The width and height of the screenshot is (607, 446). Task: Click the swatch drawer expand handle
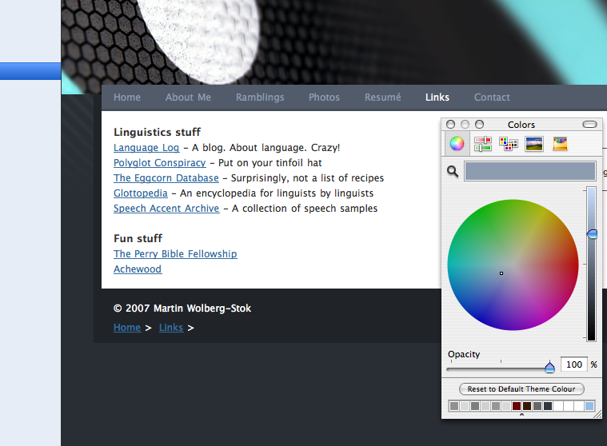[522, 414]
